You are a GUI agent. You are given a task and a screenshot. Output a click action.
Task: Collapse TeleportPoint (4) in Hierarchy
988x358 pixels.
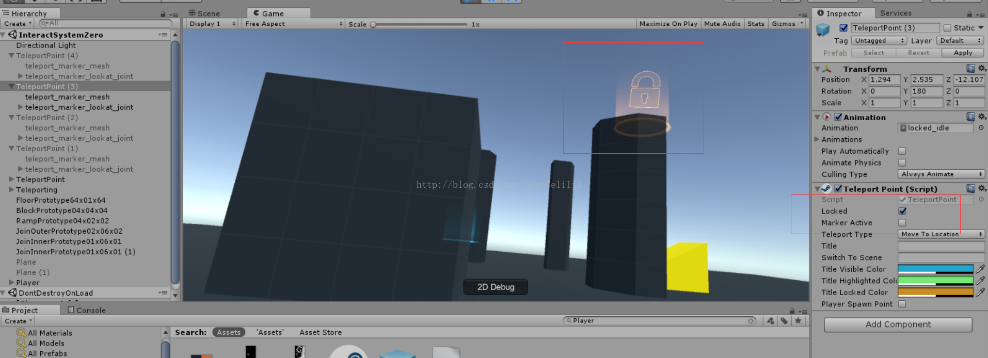[x=11, y=55]
